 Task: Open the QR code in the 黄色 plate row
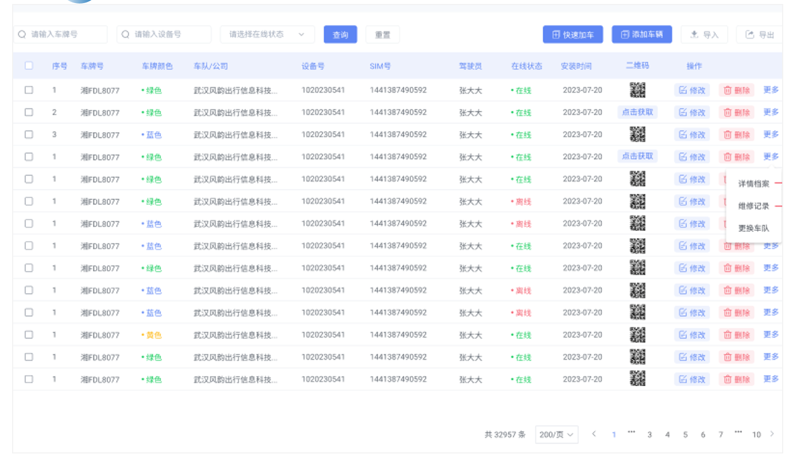coord(637,335)
